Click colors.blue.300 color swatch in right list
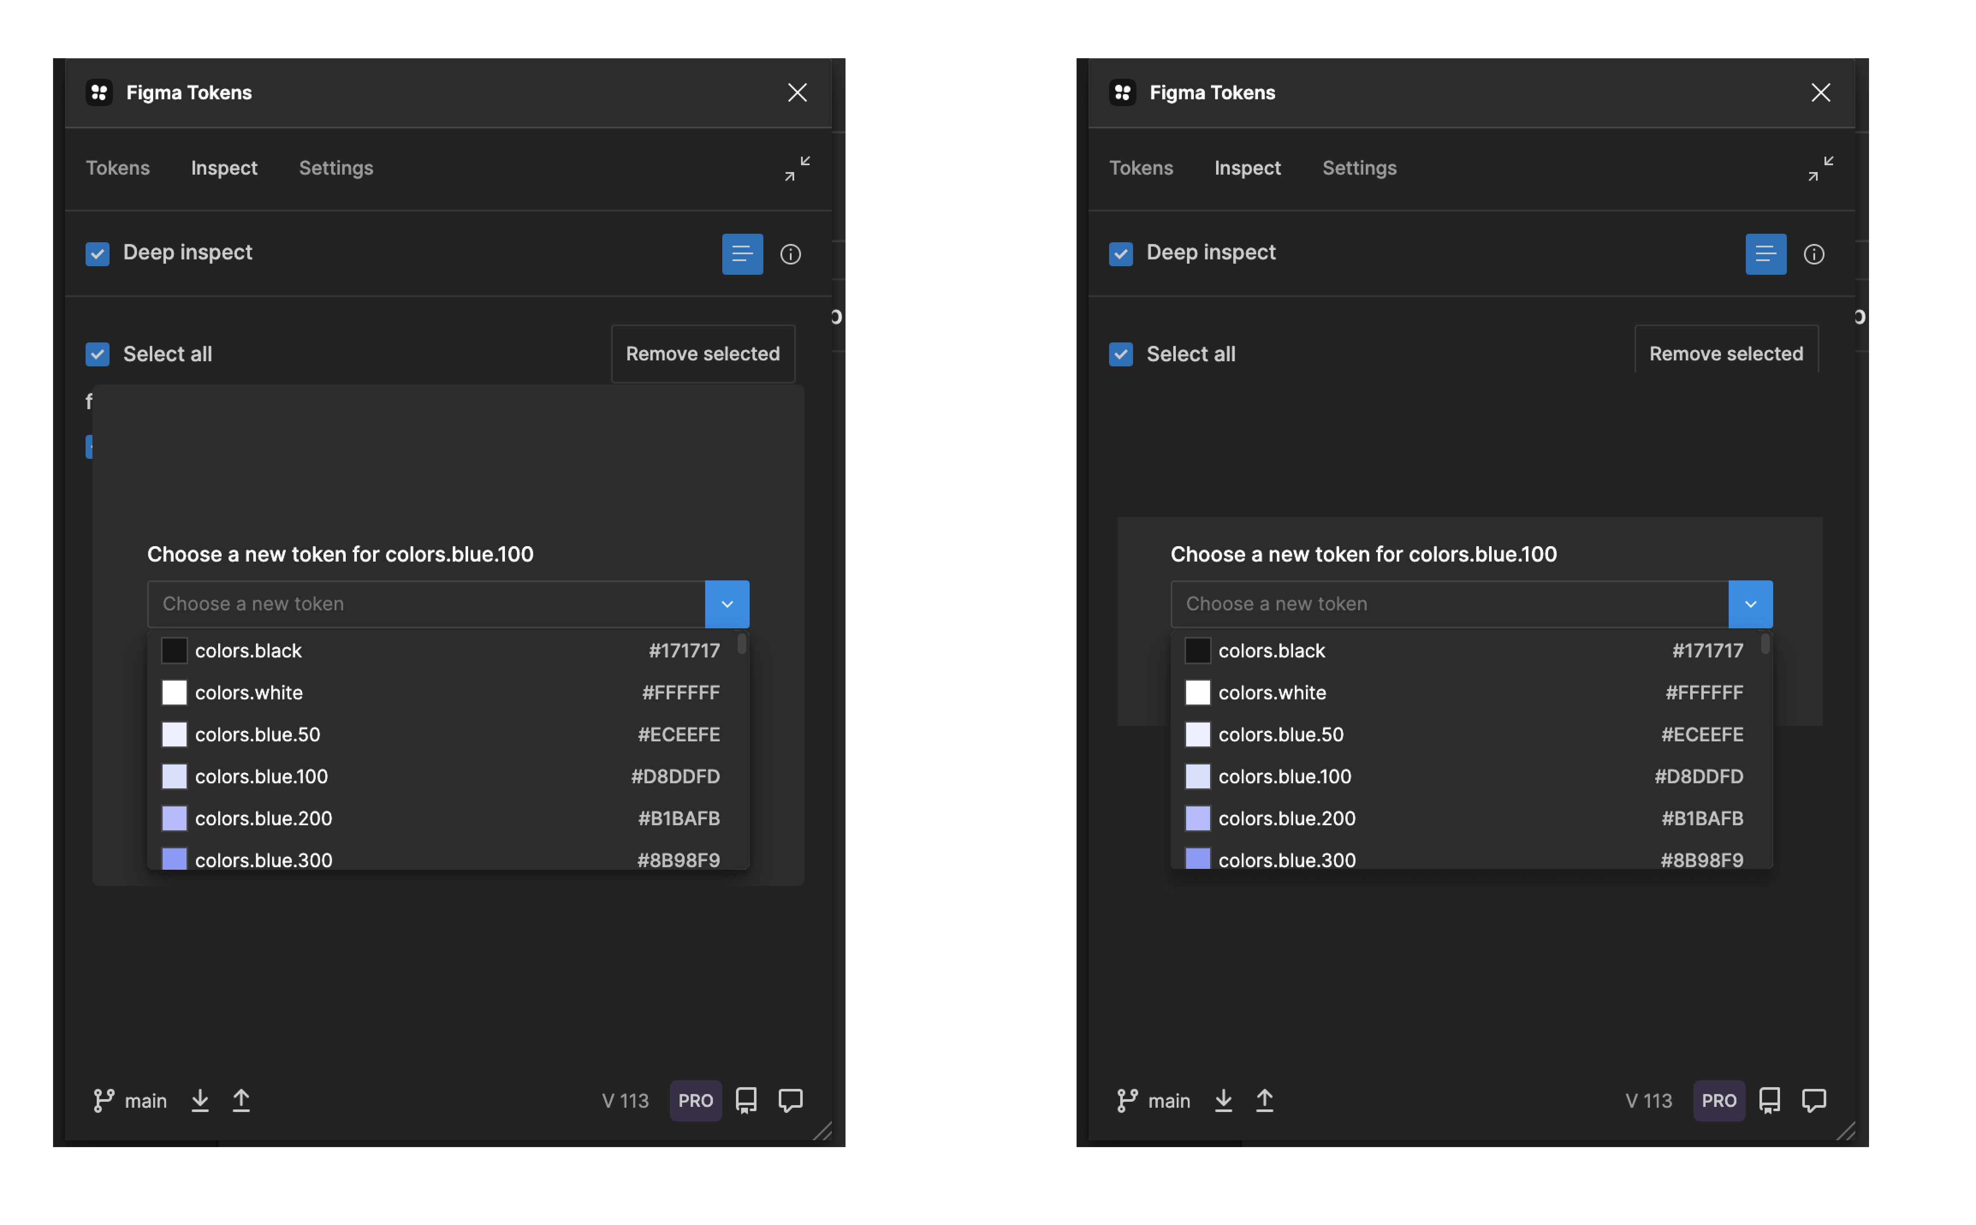The height and width of the screenshot is (1225, 1976). 1197,859
